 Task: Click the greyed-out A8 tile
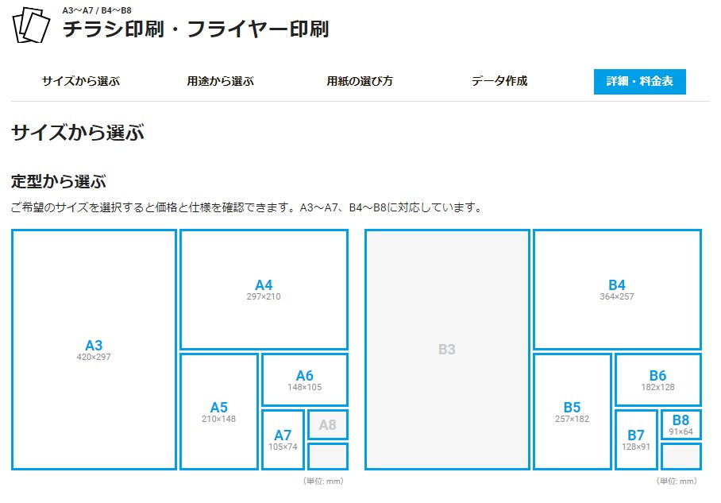(x=327, y=424)
